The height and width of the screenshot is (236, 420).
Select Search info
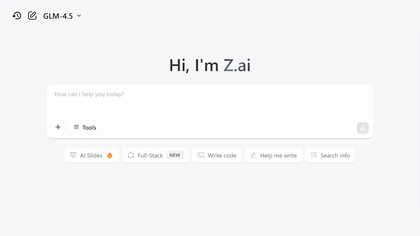pos(330,155)
